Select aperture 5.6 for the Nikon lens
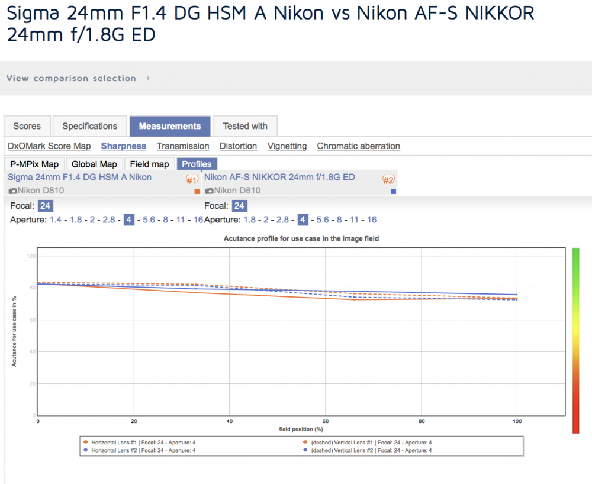This screenshot has height=484, width=592. (323, 220)
